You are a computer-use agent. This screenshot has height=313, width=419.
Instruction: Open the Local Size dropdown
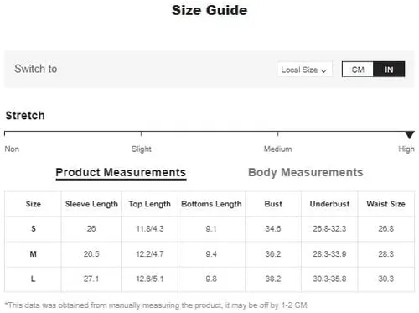304,69
